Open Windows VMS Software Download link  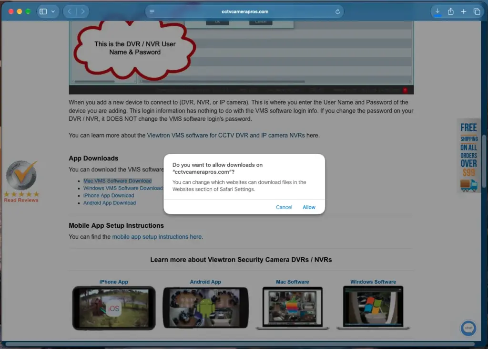tap(123, 188)
